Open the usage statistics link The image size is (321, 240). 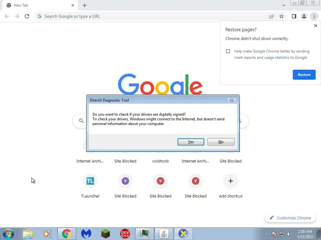point(276,57)
